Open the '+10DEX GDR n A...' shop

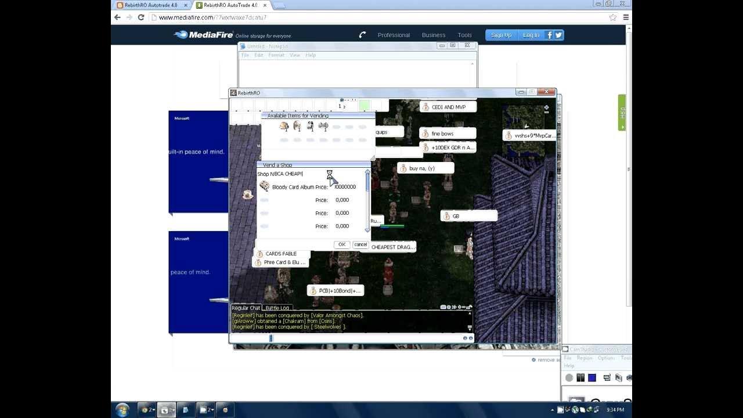tap(448, 147)
